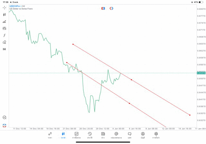Open the การตั้งค่า (Settings) tab
The width and height of the screenshot is (206, 144).
click(156, 135)
